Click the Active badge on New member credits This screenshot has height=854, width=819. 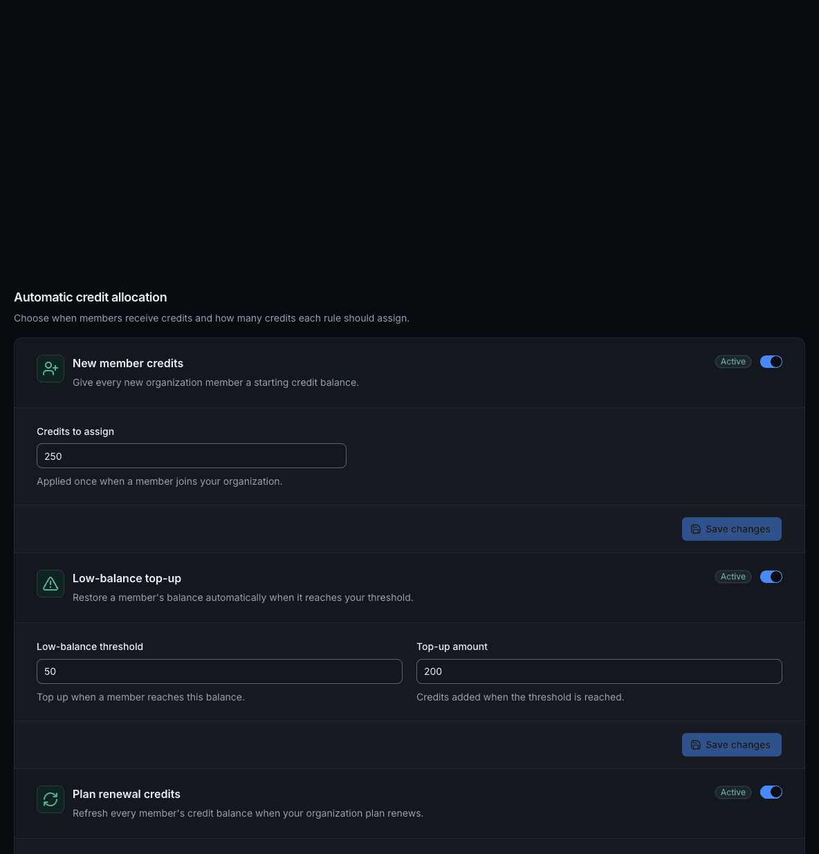(x=733, y=362)
